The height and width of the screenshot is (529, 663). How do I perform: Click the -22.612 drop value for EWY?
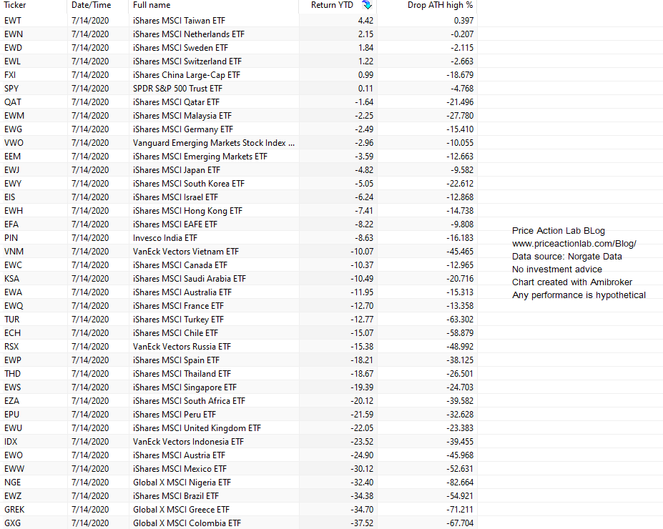[460, 184]
